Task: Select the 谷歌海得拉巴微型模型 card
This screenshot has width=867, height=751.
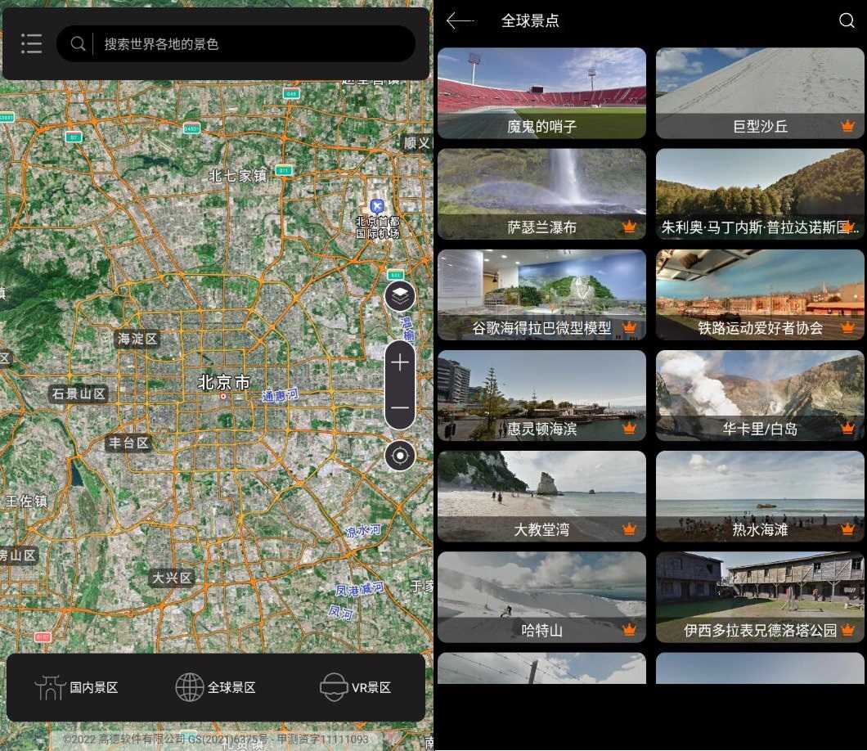Action: click(541, 295)
